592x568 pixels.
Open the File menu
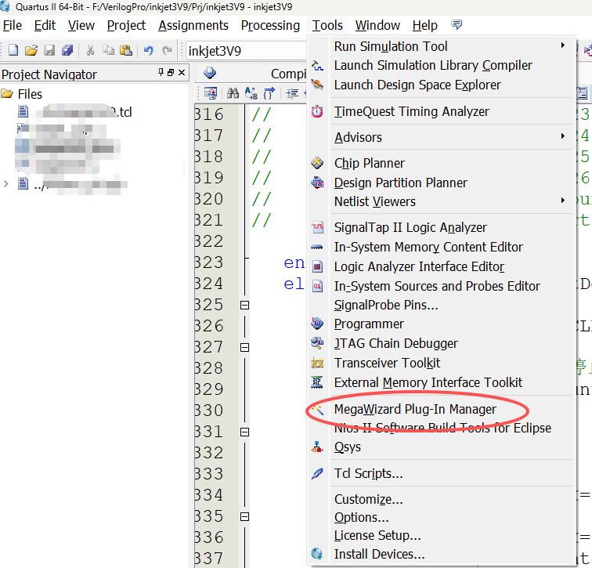[13, 25]
